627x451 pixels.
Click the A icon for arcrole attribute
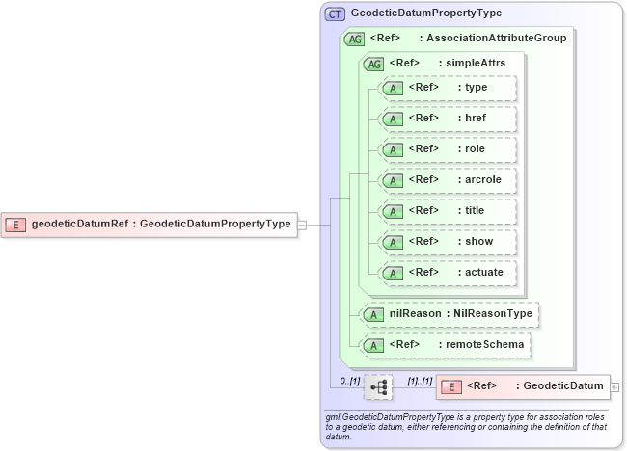coord(393,180)
